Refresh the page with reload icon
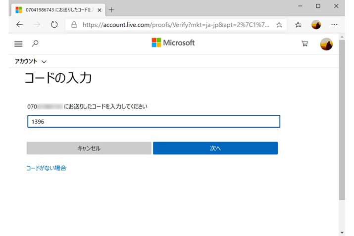This screenshot has height=236, width=354. [x=54, y=25]
